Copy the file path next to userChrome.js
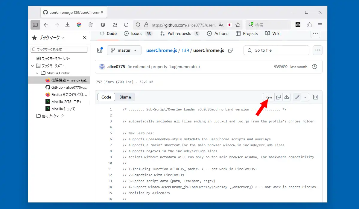Image resolution: width=359 pixels, height=209 pixels. coord(231,50)
